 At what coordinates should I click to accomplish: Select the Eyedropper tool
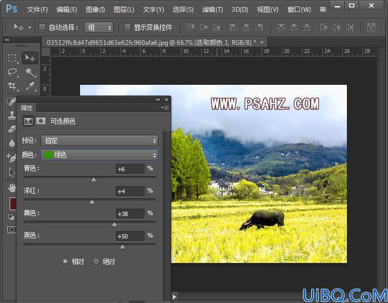[30, 85]
